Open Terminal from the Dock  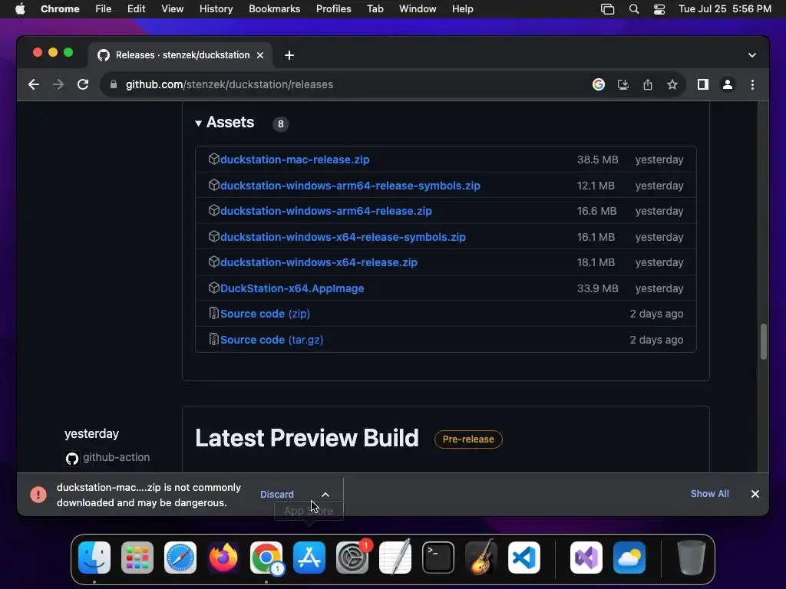pos(438,558)
